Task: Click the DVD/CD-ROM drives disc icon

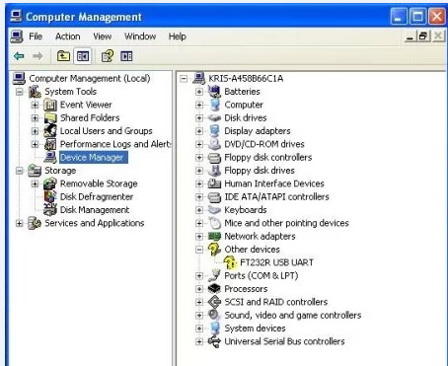Action: tap(214, 144)
